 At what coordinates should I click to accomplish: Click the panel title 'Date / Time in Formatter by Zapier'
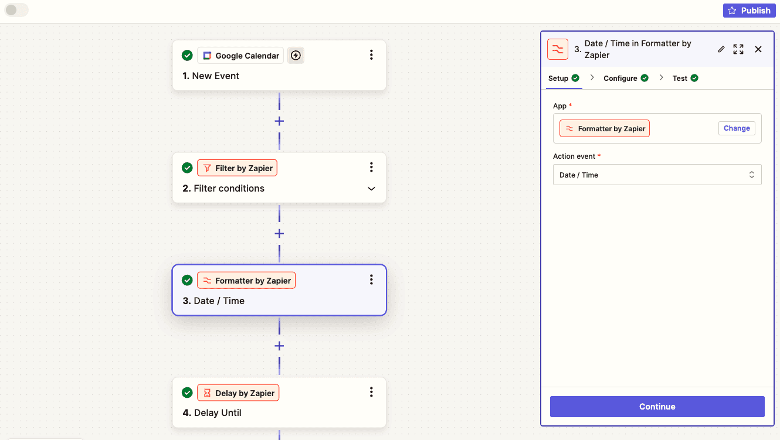pos(637,49)
